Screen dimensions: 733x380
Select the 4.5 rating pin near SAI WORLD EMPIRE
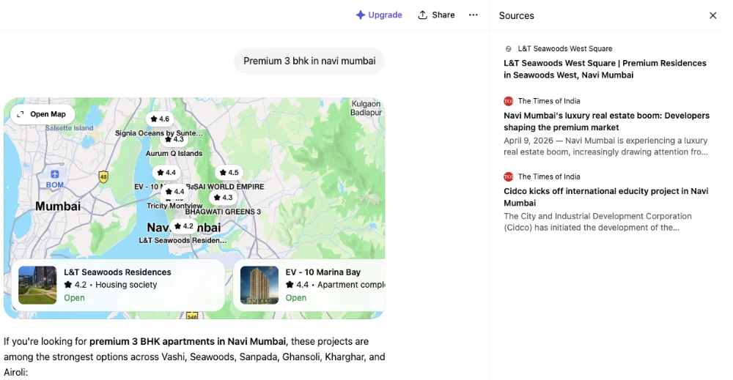[x=229, y=172]
